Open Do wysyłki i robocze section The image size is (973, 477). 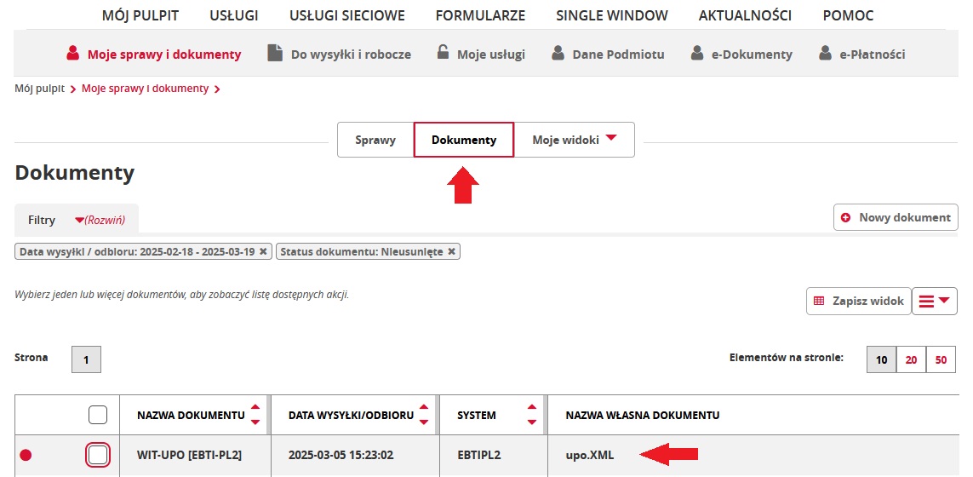tap(351, 55)
